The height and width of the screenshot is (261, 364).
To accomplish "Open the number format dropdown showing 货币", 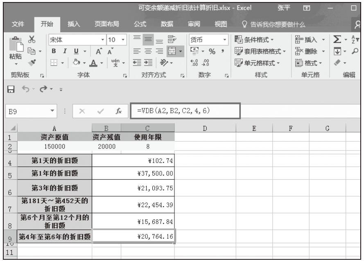I will coord(224,40).
